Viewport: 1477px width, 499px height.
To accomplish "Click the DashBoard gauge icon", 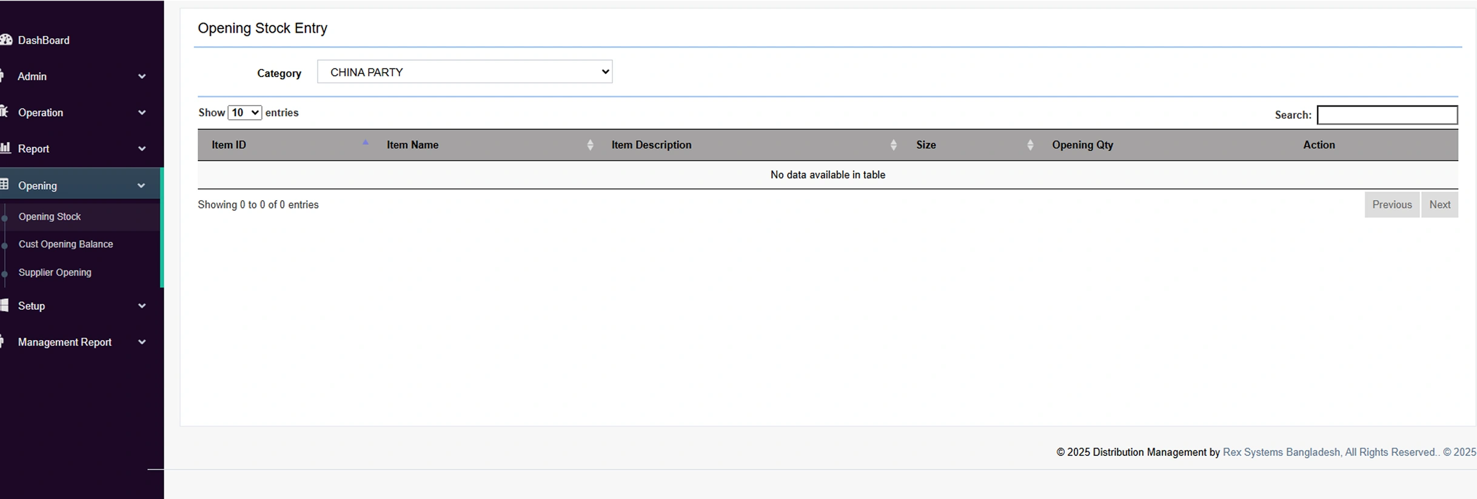I will pos(6,40).
